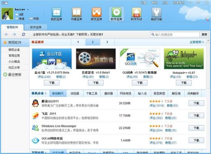The height and width of the screenshot is (154, 211).
Task: Switch to the 软件宝库 tab
Action: 36,27
